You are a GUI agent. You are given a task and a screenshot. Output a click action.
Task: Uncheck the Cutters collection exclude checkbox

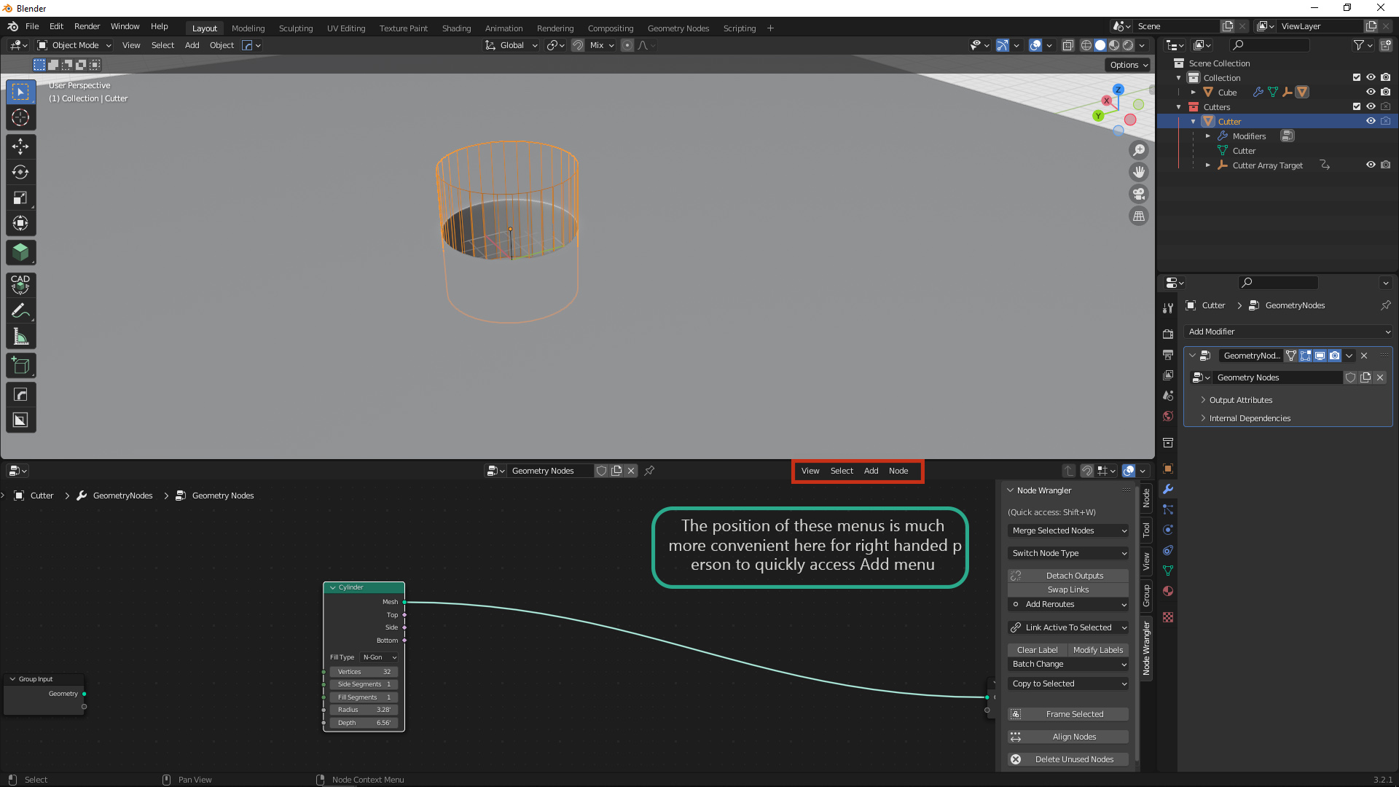(1356, 106)
